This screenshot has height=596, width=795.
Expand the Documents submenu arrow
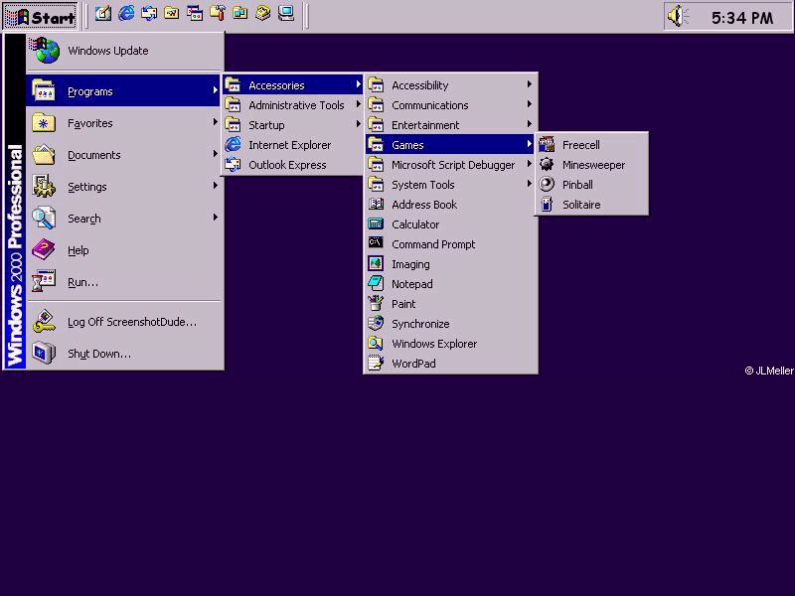click(x=215, y=154)
